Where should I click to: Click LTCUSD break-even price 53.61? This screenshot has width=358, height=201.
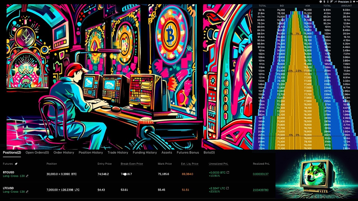coord(124,190)
